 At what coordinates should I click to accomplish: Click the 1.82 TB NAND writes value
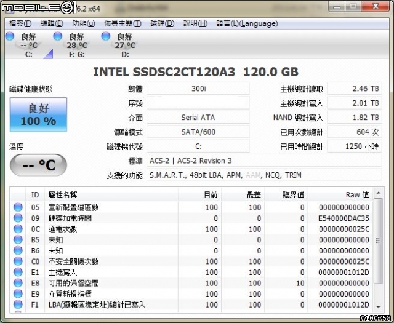click(355, 118)
